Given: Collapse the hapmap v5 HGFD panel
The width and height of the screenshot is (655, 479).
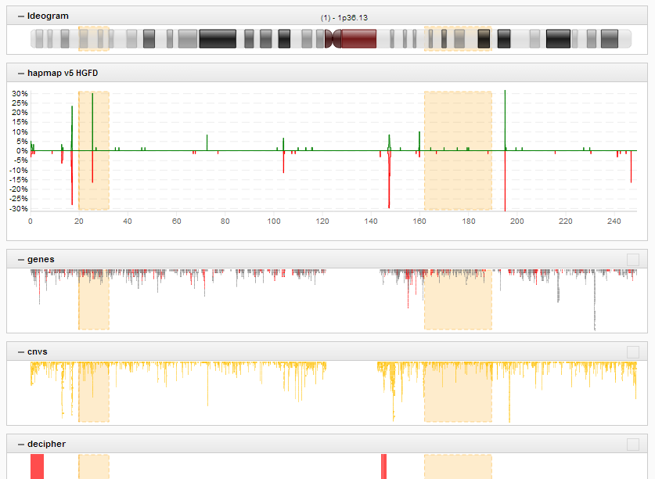Looking at the screenshot, I should pyautogui.click(x=21, y=74).
